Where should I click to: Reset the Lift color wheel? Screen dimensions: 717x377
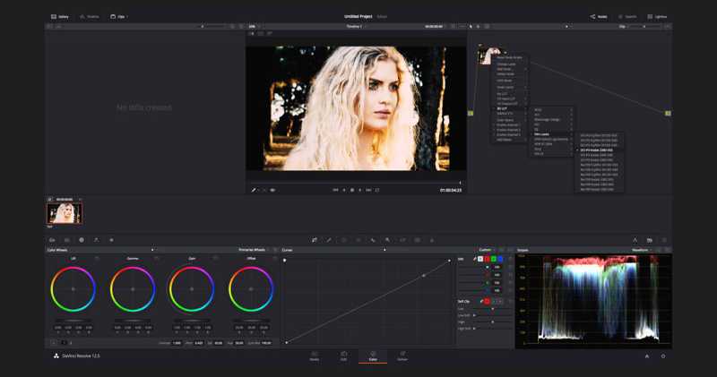click(98, 259)
